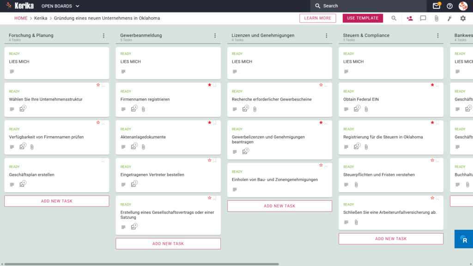
Task: Open Steuern & Compliance column menu
Action: (x=438, y=36)
